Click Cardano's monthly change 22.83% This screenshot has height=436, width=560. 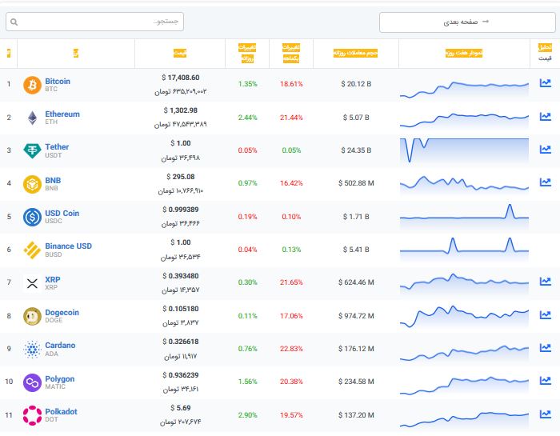pyautogui.click(x=291, y=349)
